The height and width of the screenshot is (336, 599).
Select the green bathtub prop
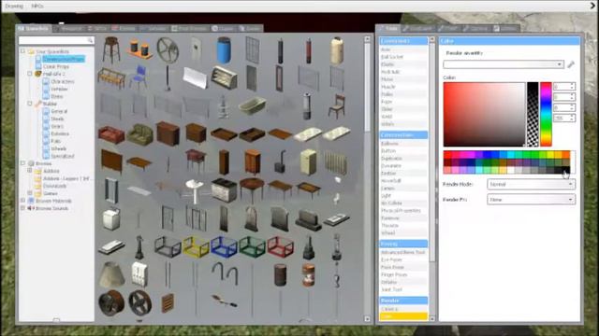click(x=252, y=105)
